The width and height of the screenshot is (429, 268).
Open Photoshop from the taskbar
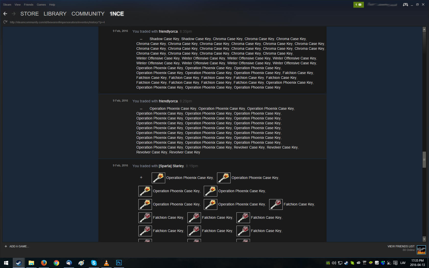pyautogui.click(x=119, y=263)
